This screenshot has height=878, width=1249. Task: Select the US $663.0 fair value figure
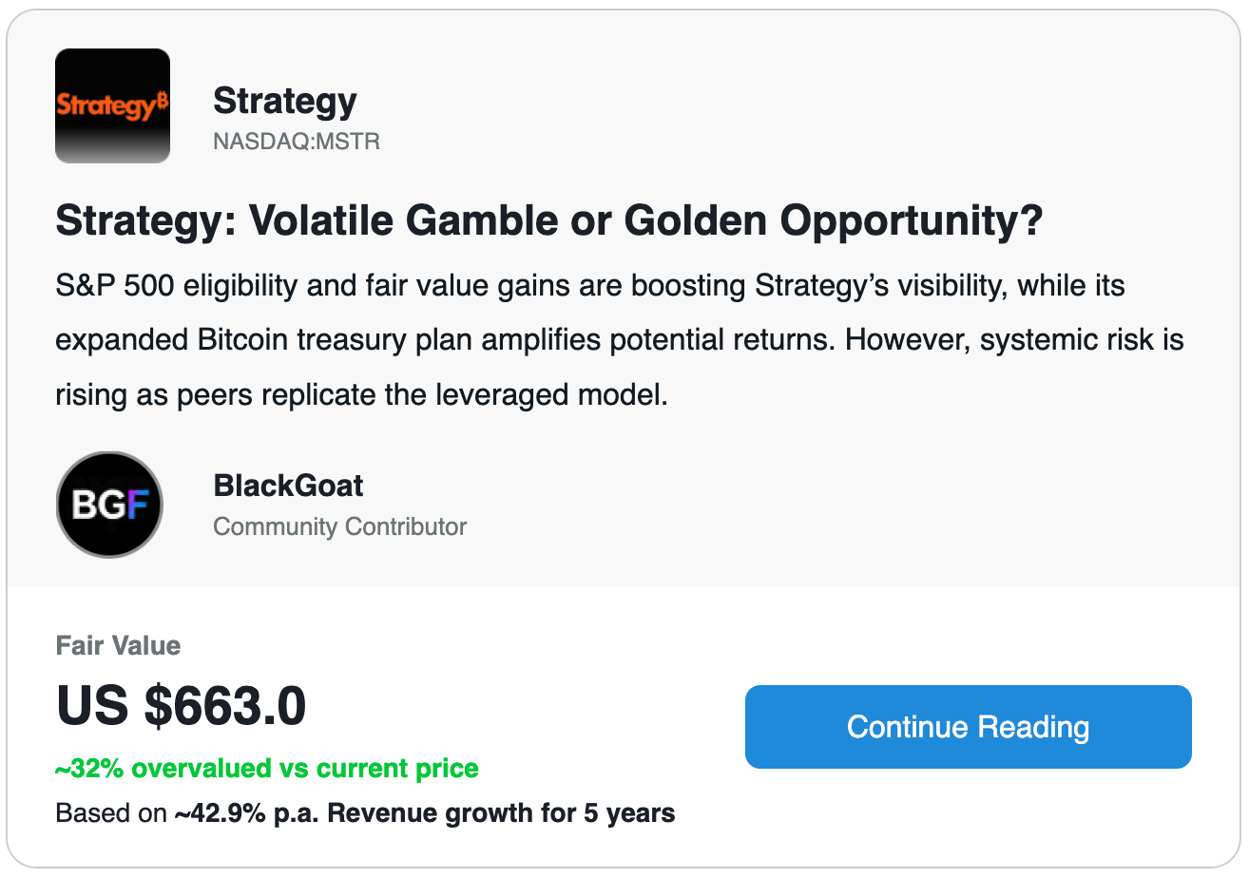(181, 706)
